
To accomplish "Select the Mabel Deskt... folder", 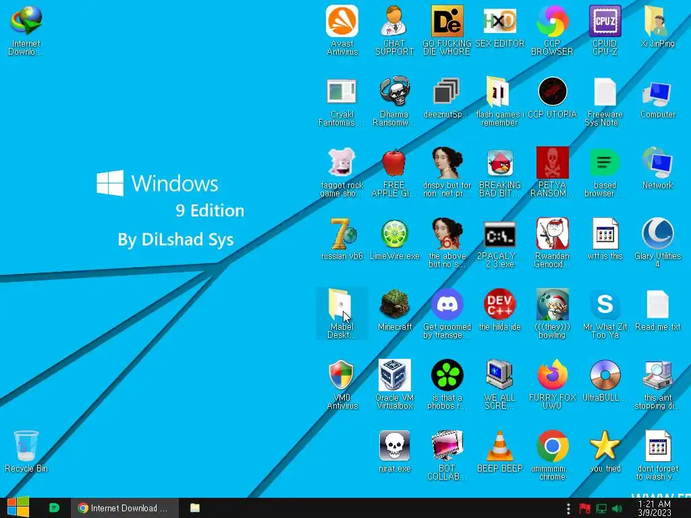I will click(x=342, y=314).
